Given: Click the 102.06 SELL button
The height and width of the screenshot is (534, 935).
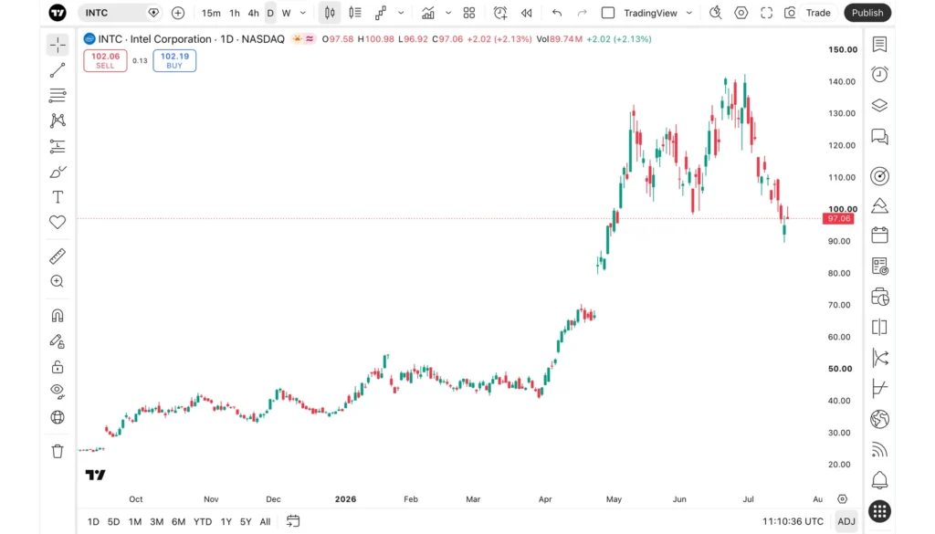Looking at the screenshot, I should [105, 60].
